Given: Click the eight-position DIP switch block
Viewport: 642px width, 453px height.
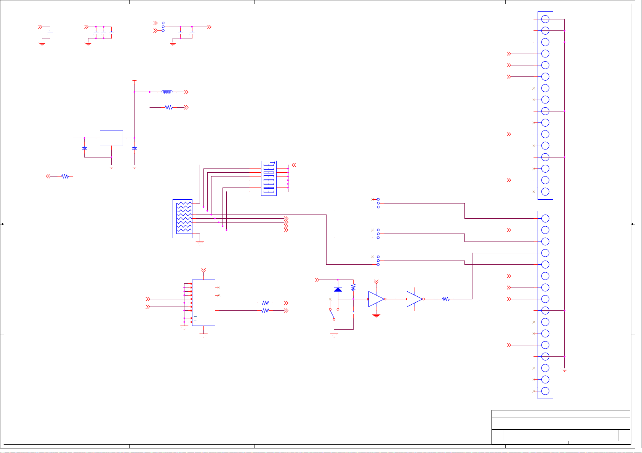Looking at the screenshot, I should click(x=269, y=178).
